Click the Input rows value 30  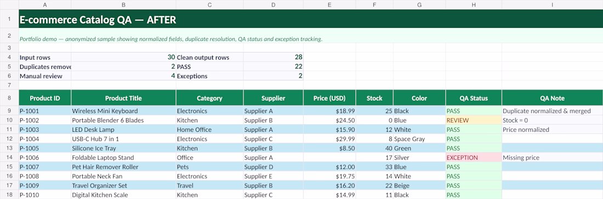123,57
